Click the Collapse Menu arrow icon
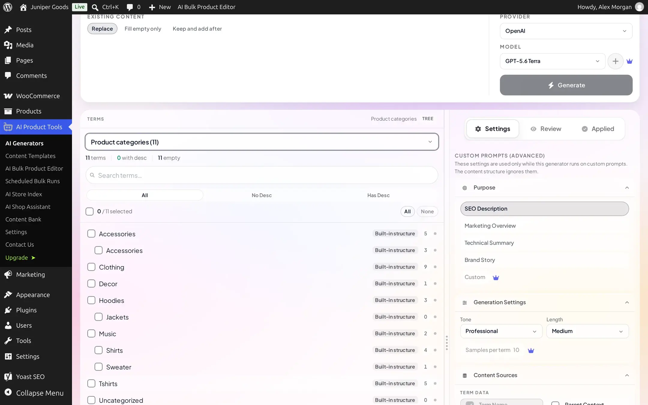This screenshot has width=648, height=405. 8,392
